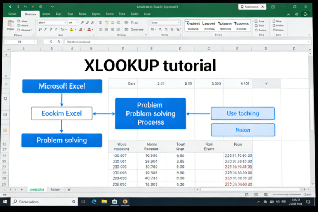Click the "Use toclving" light blue box

243,113
